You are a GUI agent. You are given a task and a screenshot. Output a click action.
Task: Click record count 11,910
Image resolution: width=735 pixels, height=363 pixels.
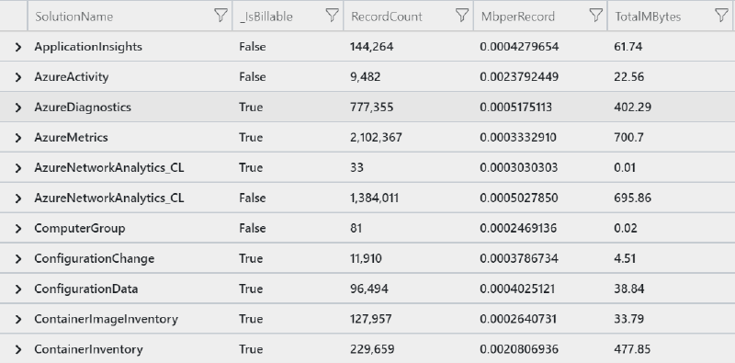click(366, 258)
